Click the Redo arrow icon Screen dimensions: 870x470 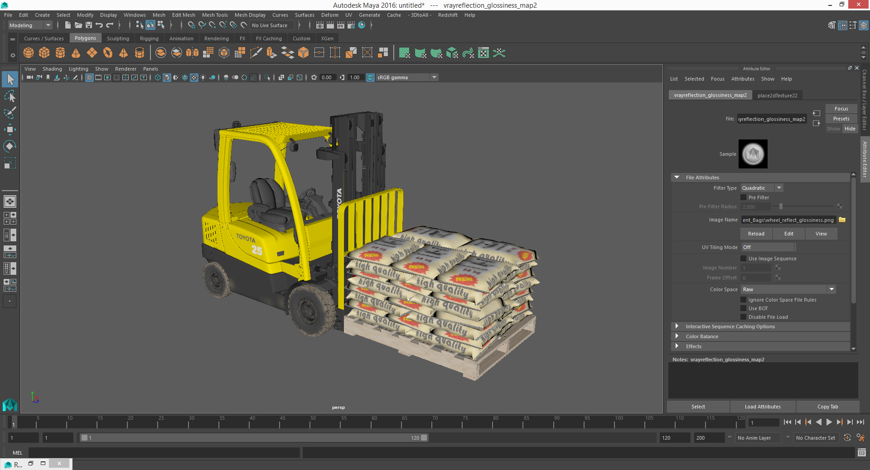coord(110,25)
